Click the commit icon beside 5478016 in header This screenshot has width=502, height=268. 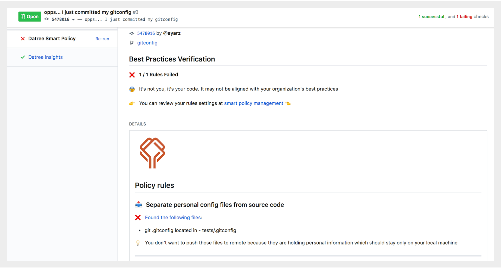click(47, 19)
